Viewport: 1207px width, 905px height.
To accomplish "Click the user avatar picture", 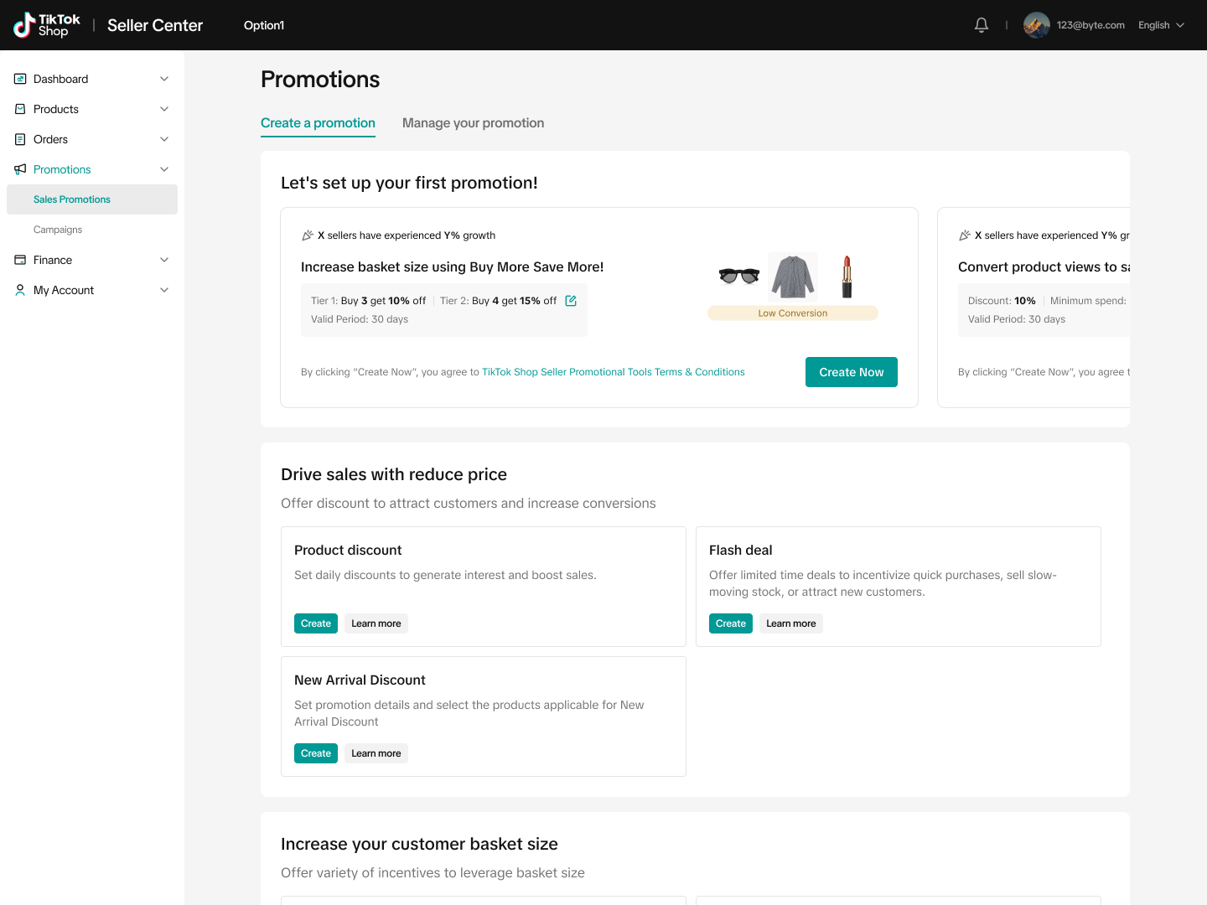I will [x=1036, y=25].
